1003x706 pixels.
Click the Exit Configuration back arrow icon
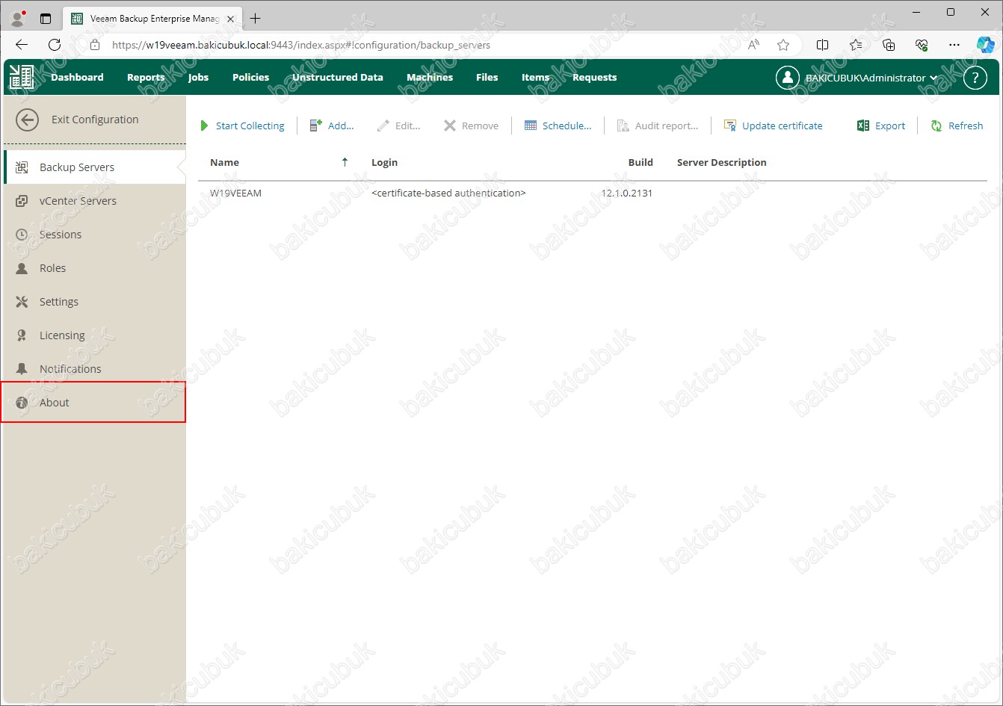(x=28, y=120)
